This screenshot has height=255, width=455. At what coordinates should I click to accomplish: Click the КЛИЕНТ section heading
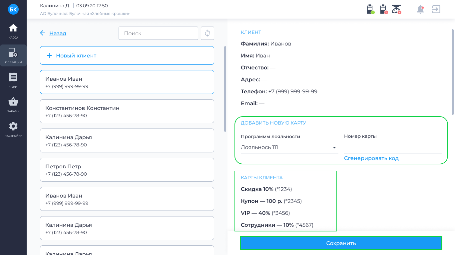pos(251,32)
